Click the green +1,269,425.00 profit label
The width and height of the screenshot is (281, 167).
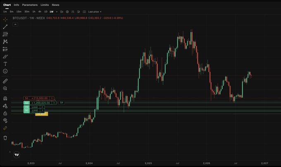(40, 103)
